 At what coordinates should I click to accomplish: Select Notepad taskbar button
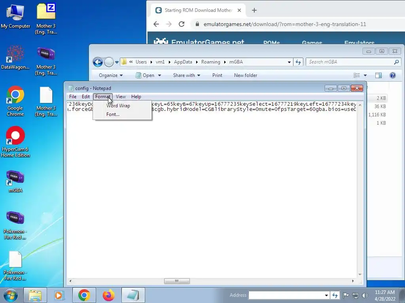(x=133, y=295)
